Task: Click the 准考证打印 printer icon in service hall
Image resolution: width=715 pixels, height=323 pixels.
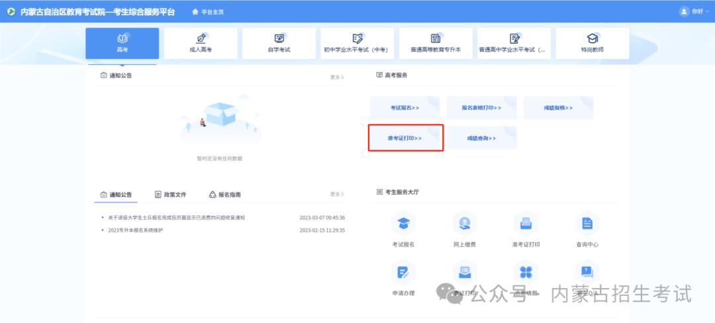Action: [x=526, y=223]
